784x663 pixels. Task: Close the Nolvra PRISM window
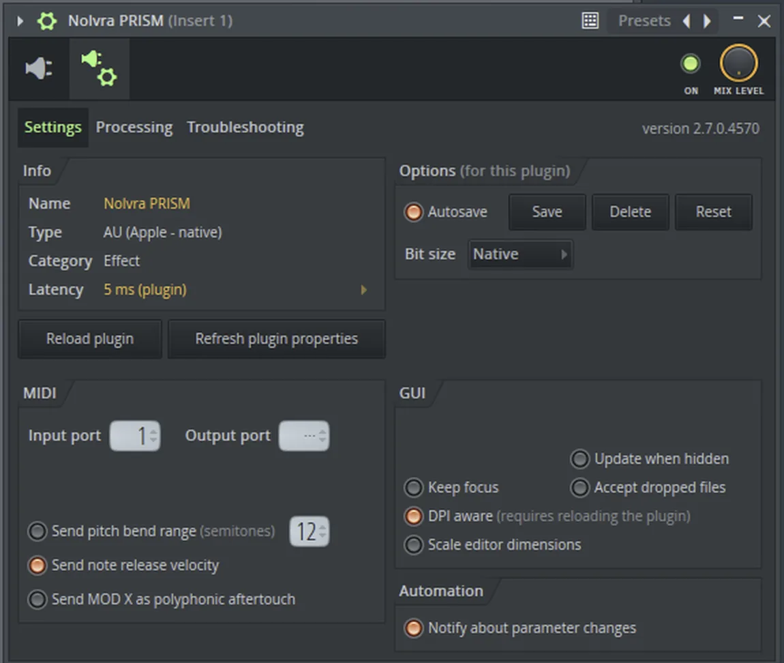(x=764, y=21)
